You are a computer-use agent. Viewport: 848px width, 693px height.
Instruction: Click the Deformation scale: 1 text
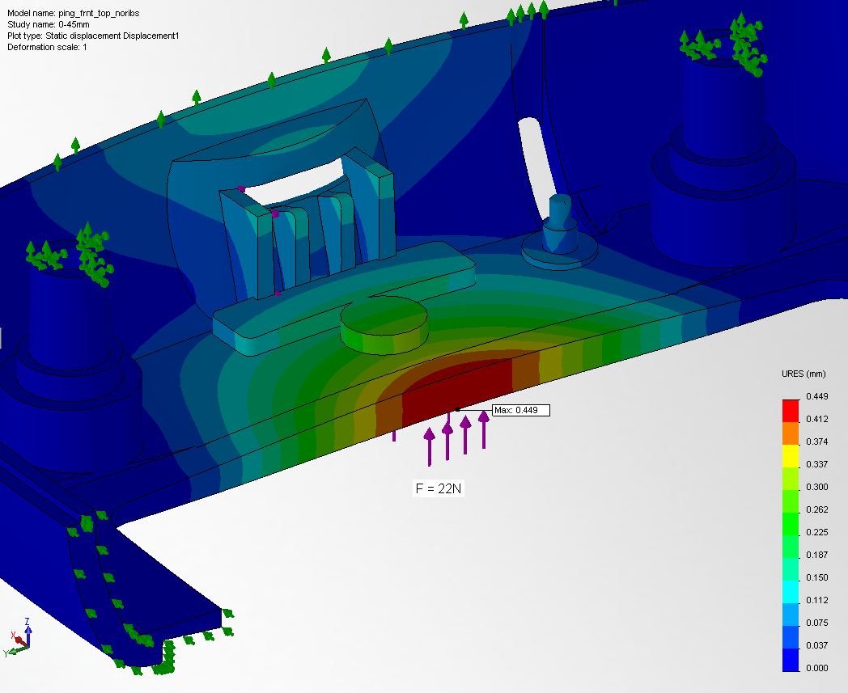coord(47,48)
